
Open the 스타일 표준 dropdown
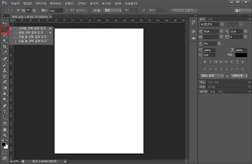point(112,10)
